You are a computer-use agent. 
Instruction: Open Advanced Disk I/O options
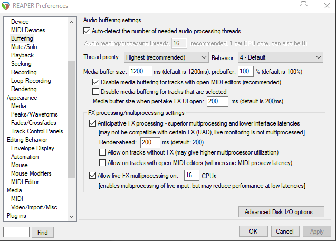[x=281, y=212]
